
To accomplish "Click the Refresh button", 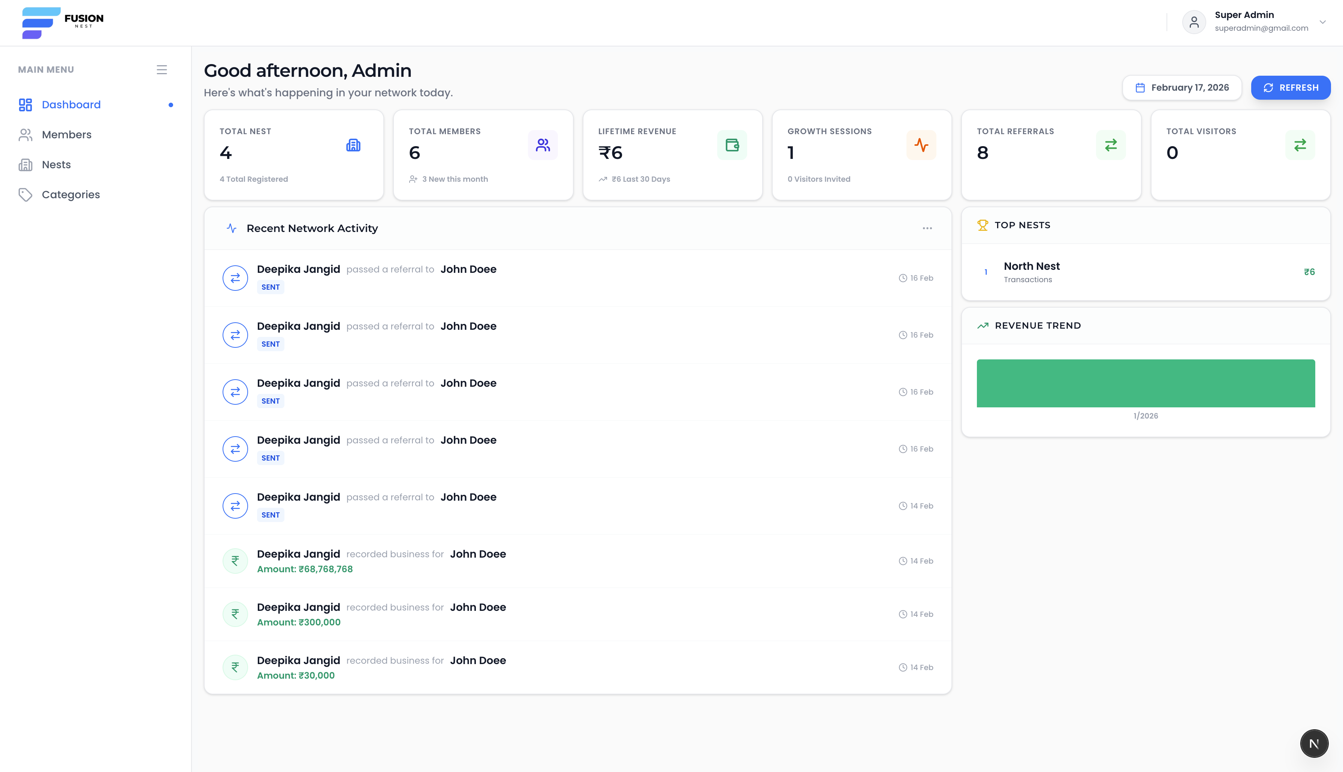I will point(1291,87).
